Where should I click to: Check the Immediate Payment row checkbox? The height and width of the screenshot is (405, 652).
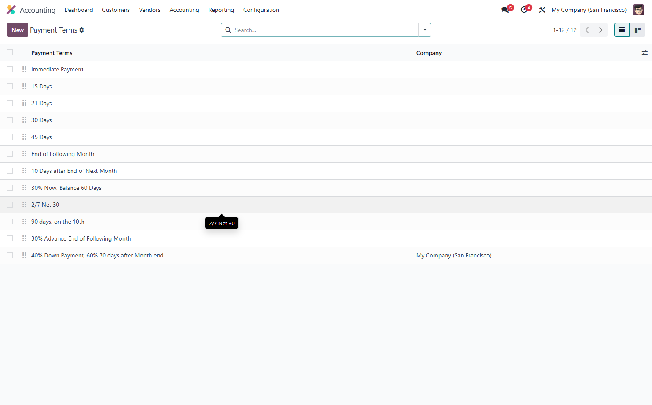pyautogui.click(x=10, y=69)
